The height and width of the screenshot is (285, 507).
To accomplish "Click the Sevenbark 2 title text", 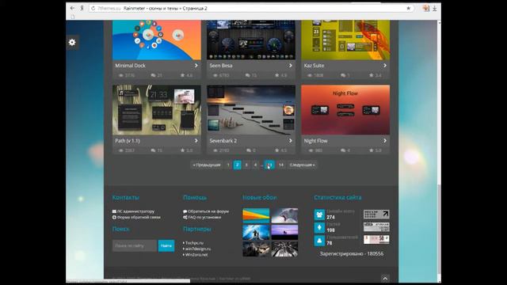I will click(x=223, y=141).
